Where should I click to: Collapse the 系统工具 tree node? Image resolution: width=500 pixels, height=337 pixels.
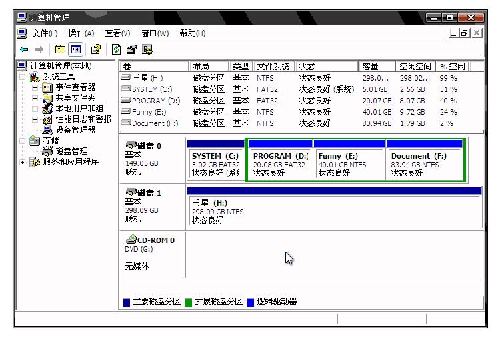pyautogui.click(x=23, y=77)
